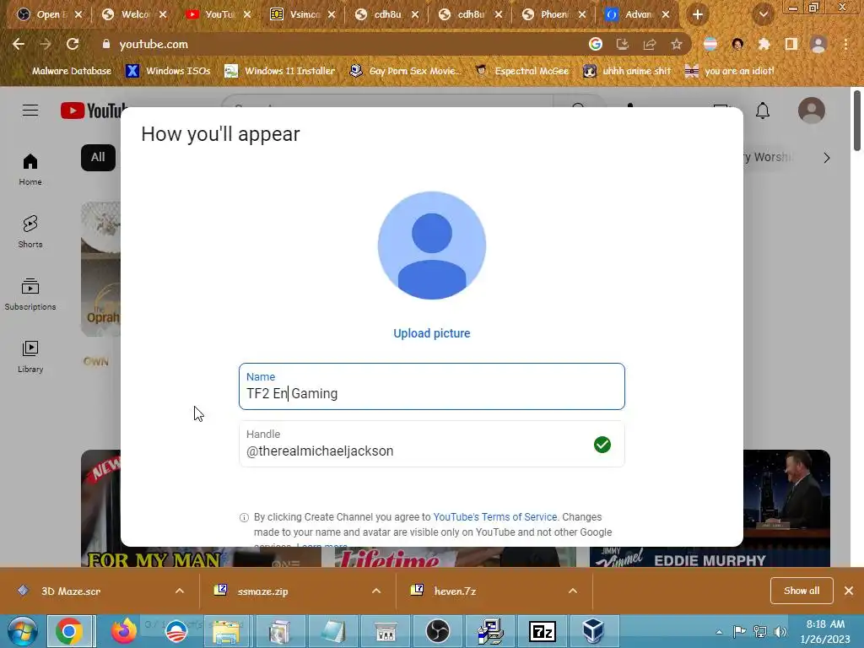The image size is (864, 648).
Task: Open Library in the YouTube sidebar
Action: tap(30, 357)
